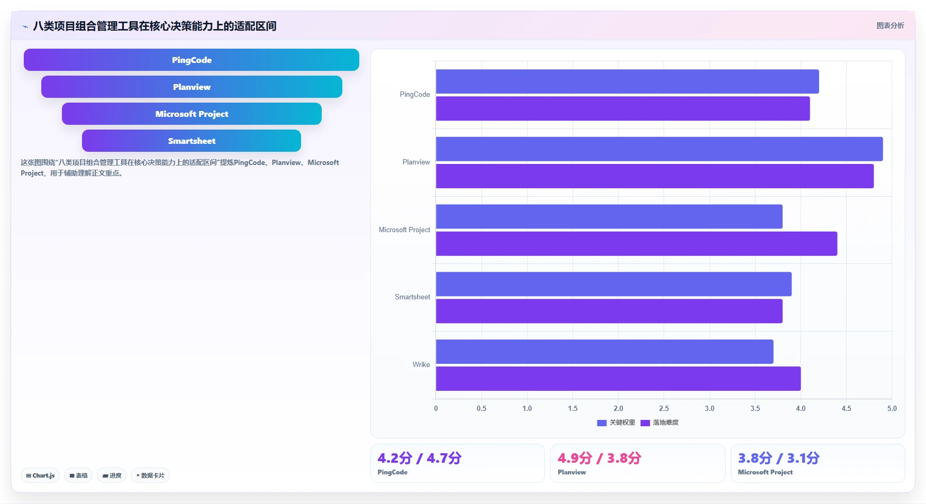Select the PingCode funnel bar

point(192,60)
